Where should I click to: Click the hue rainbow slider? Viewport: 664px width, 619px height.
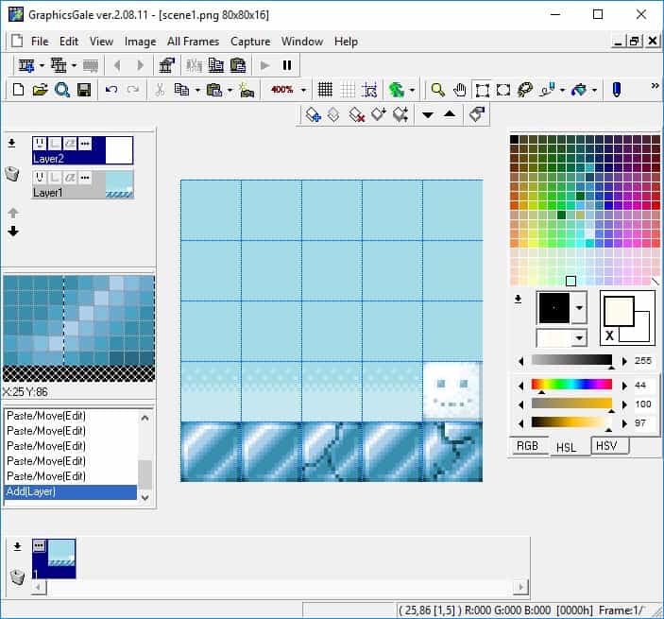tap(571, 385)
